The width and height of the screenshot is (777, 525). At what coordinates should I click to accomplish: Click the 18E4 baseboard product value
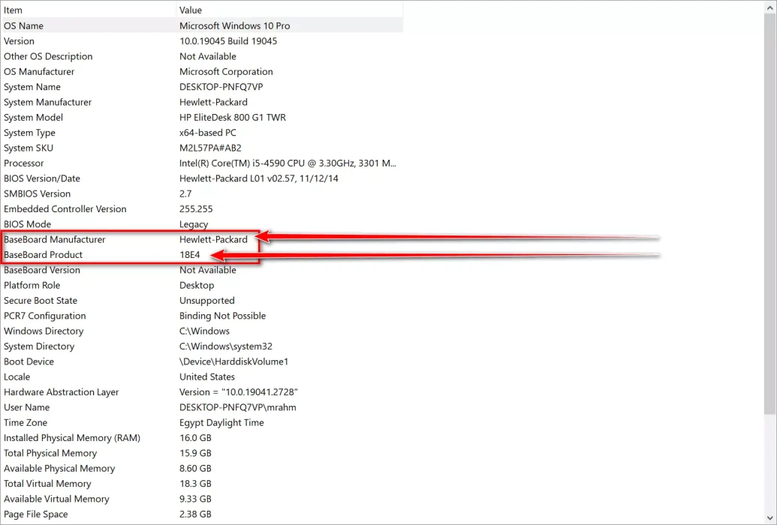pos(190,254)
